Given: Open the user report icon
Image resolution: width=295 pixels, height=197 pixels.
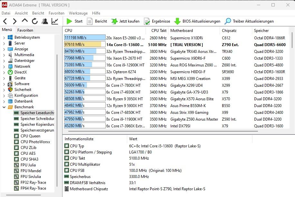Looking at the screenshot, I should click(45, 21).
